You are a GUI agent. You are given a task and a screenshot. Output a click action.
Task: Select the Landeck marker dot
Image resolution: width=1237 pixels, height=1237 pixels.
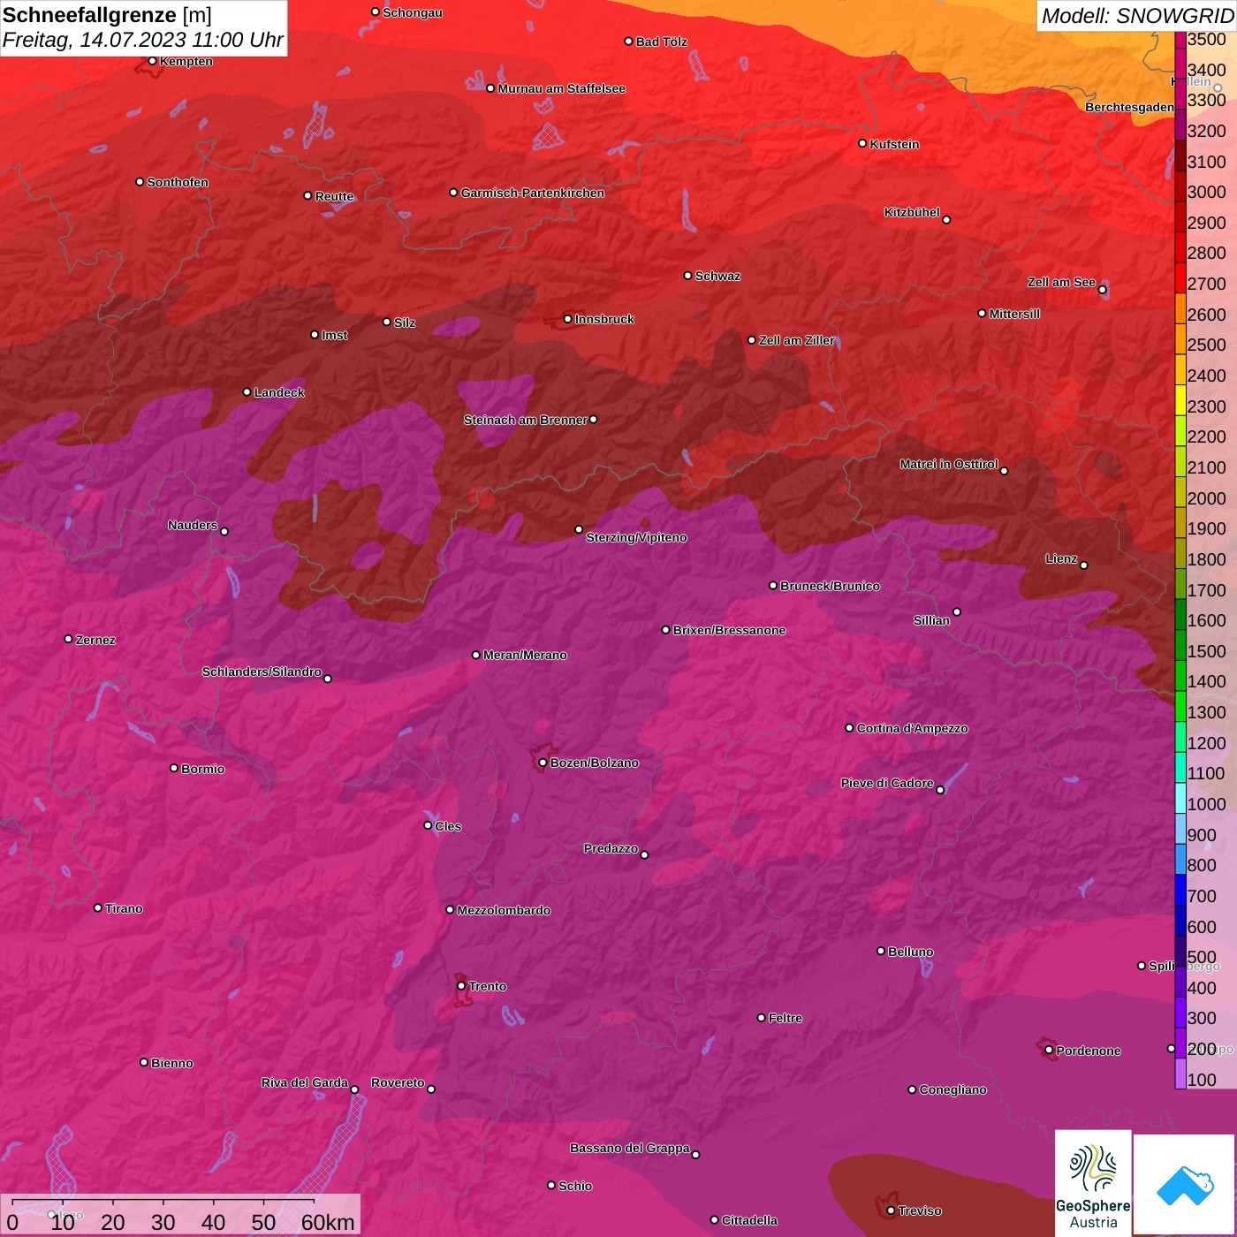click(247, 392)
